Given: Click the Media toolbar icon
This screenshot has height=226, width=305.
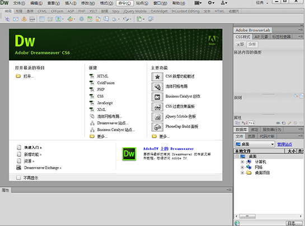Looking at the screenshot, I should 70,19.
